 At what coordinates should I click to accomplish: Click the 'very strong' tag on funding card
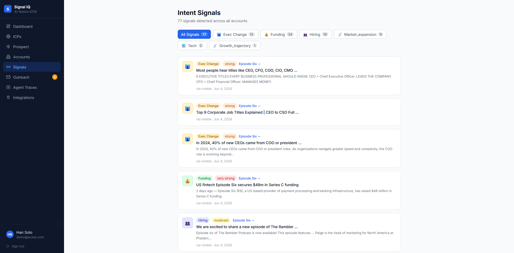(226, 178)
